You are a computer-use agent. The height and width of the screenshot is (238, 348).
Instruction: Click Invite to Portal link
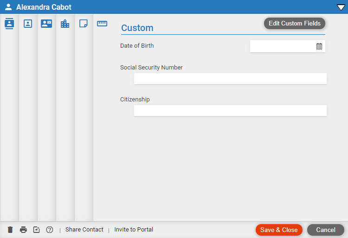(134, 230)
